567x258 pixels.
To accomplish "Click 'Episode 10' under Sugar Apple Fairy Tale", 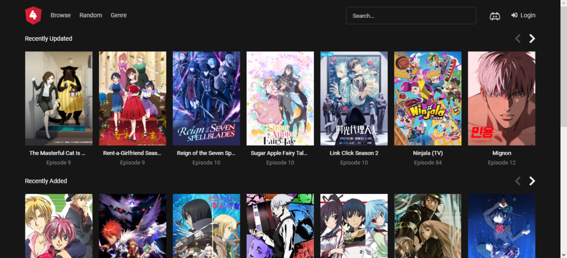I will point(280,163).
